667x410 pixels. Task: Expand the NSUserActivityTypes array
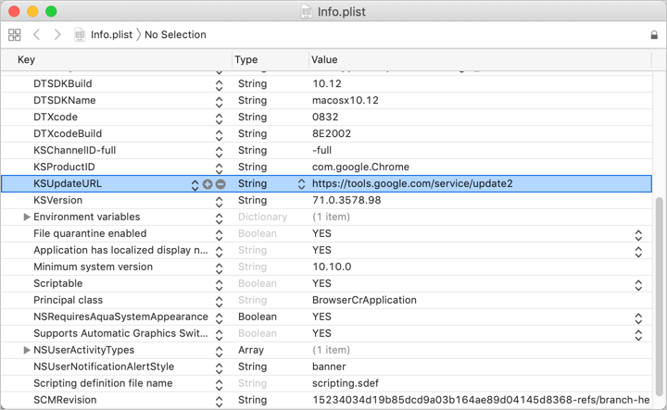[27, 351]
